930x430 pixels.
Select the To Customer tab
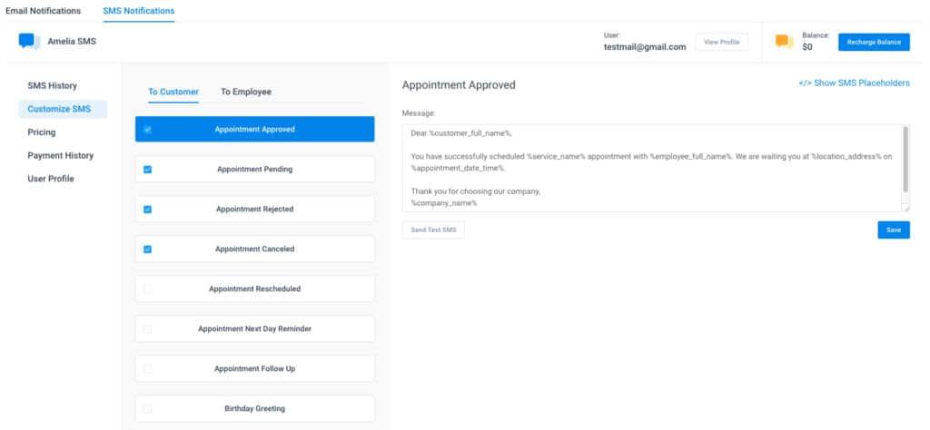[173, 92]
